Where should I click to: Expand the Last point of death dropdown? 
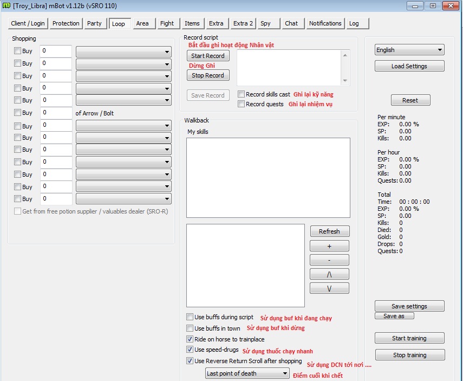pyautogui.click(x=247, y=373)
